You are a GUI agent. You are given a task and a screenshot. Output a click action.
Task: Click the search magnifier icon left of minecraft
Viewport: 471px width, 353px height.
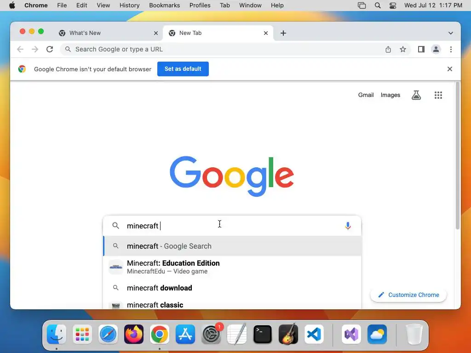click(x=115, y=226)
